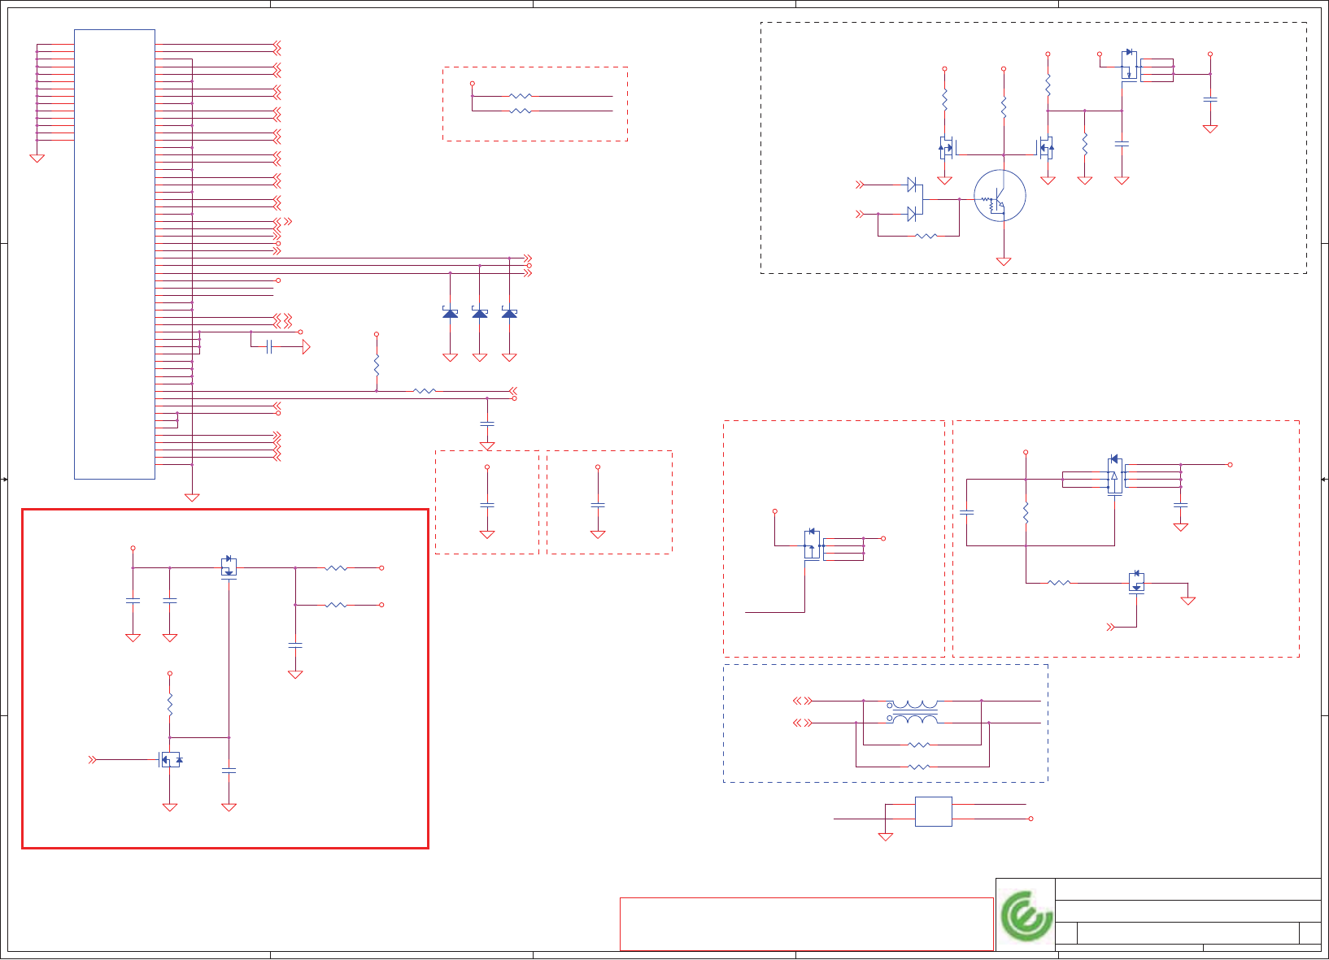The width and height of the screenshot is (1329, 960).
Task: Select the capacitor on the far-left loop of the right dashed box
Action: pos(967,512)
